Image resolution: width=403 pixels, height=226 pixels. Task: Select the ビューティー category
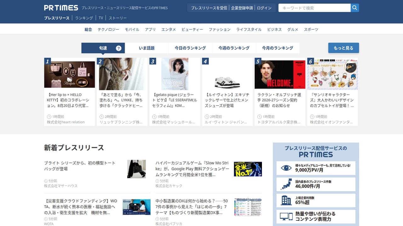click(192, 30)
